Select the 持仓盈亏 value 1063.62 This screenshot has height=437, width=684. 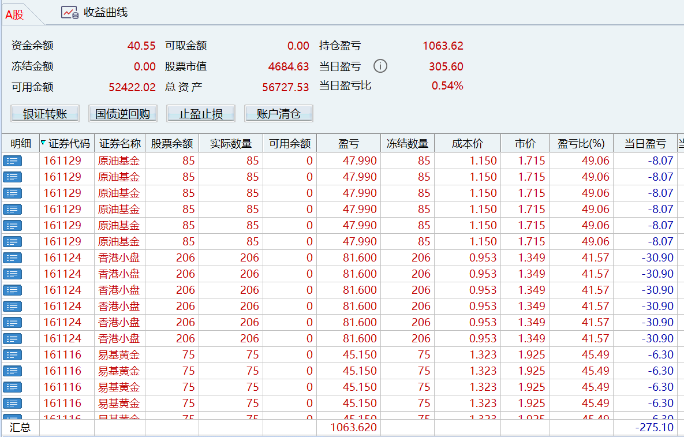(x=443, y=46)
